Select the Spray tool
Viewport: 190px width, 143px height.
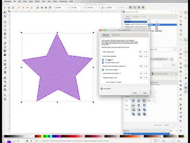pos(5,82)
